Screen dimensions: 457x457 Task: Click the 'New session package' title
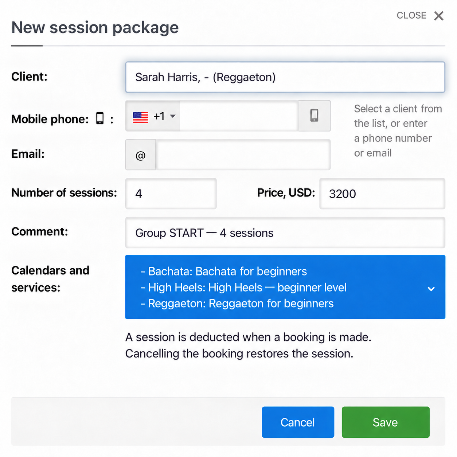point(95,27)
